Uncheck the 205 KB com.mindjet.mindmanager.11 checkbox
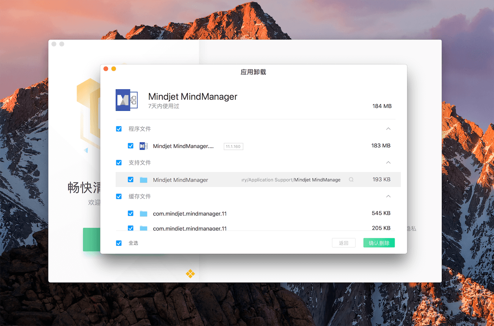This screenshot has height=326, width=494. (x=131, y=228)
